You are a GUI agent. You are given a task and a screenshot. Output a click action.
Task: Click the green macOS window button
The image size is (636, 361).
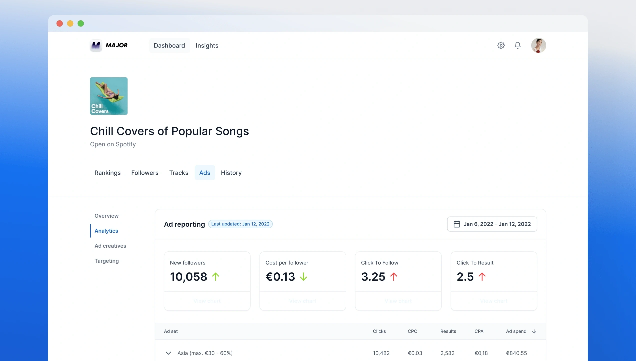click(x=81, y=24)
